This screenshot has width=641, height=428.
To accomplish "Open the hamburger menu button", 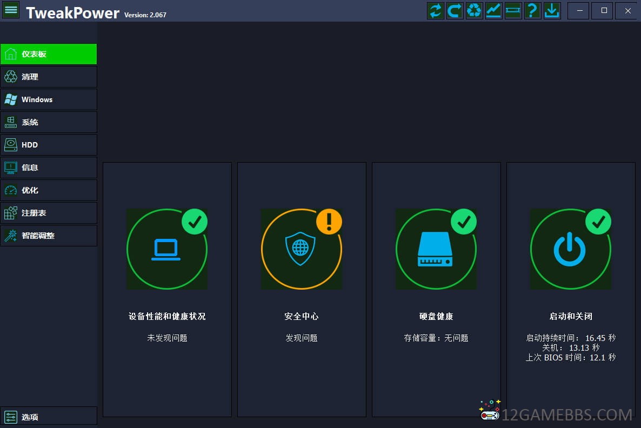I will click(11, 10).
